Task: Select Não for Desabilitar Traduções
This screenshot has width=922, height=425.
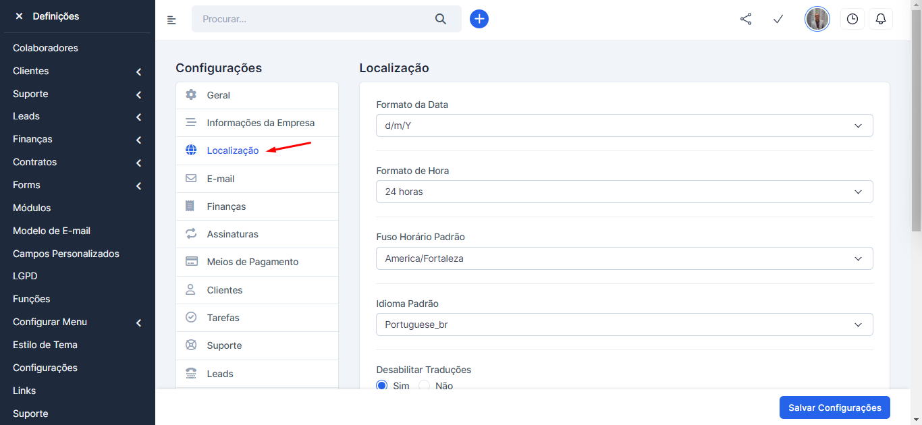Action: coord(425,386)
